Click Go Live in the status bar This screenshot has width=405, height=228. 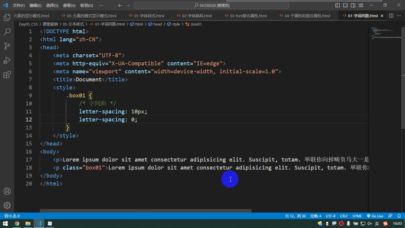[x=375, y=216]
